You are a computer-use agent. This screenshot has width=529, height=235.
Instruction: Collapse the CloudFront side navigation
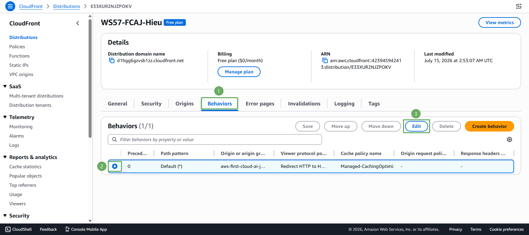(78, 23)
